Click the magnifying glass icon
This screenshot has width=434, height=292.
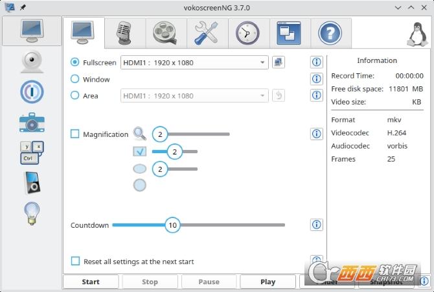(140, 134)
